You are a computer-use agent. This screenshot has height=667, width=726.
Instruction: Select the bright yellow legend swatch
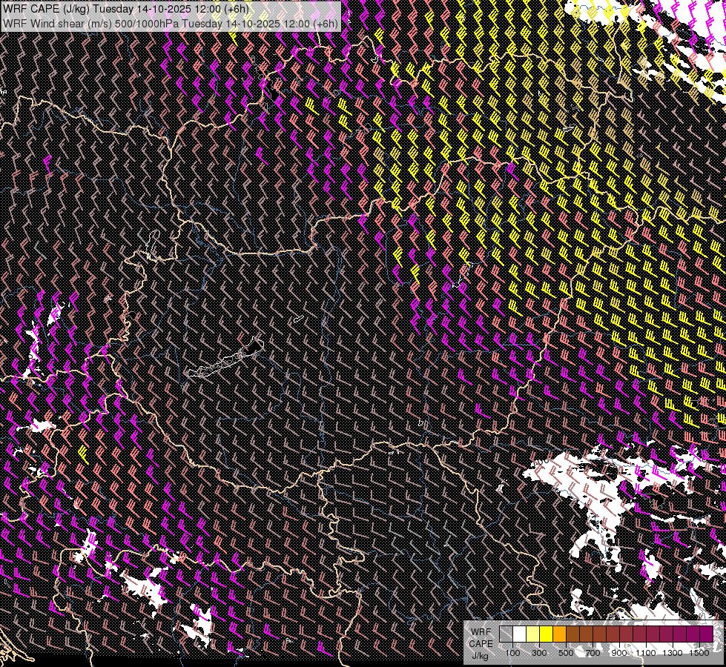tap(546, 634)
